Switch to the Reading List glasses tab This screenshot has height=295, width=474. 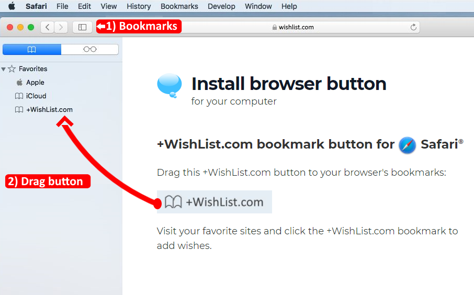pos(90,49)
